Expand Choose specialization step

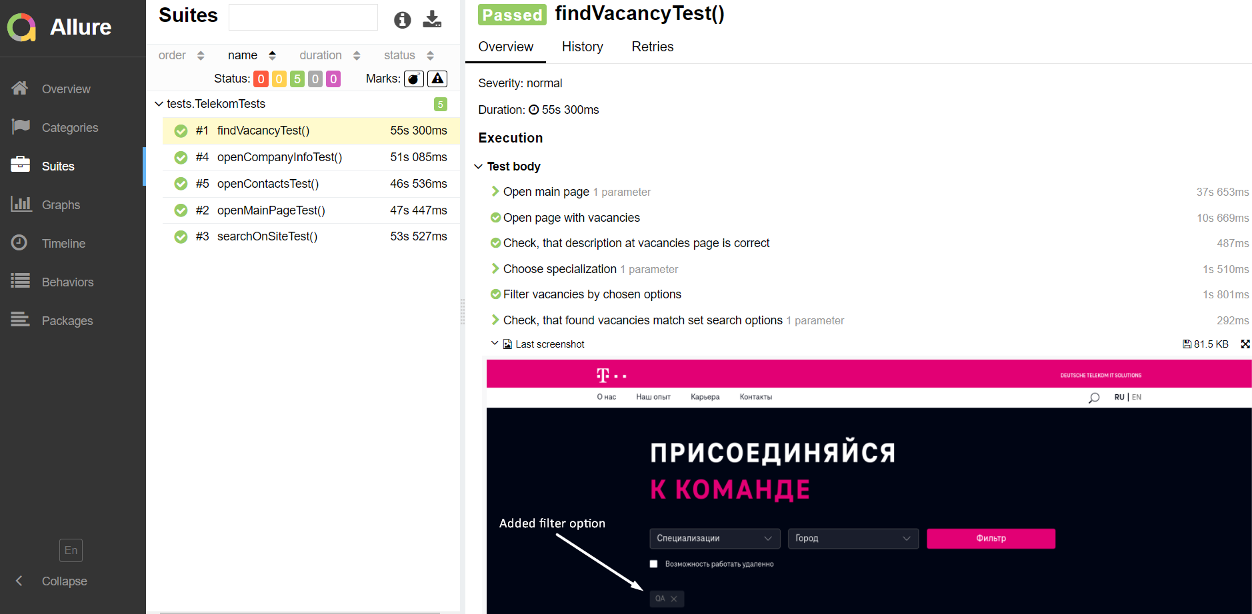pyautogui.click(x=495, y=268)
